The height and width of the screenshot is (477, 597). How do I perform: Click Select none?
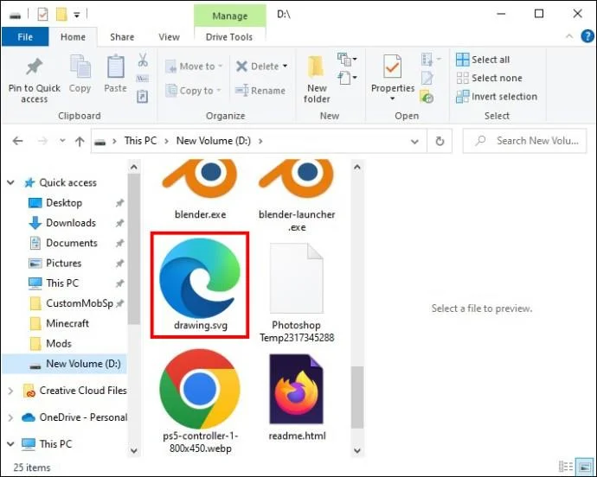click(489, 78)
